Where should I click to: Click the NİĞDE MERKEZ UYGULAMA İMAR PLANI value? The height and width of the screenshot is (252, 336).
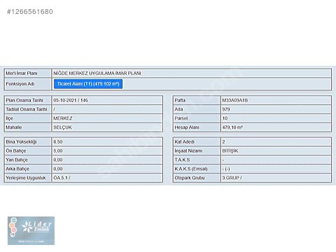point(97,73)
